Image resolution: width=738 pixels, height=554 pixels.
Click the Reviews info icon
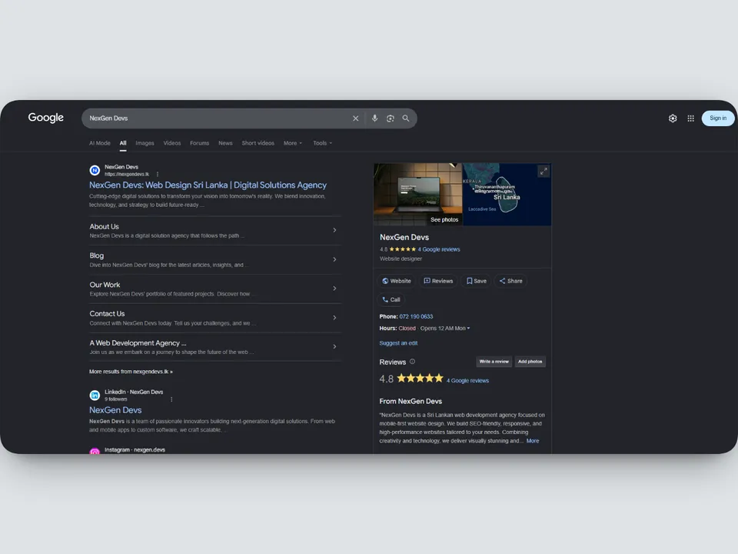click(412, 362)
